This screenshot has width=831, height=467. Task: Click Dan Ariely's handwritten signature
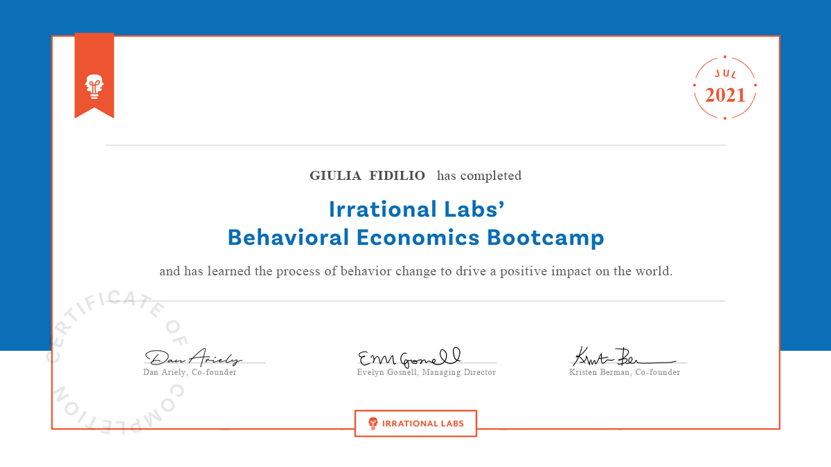click(193, 358)
